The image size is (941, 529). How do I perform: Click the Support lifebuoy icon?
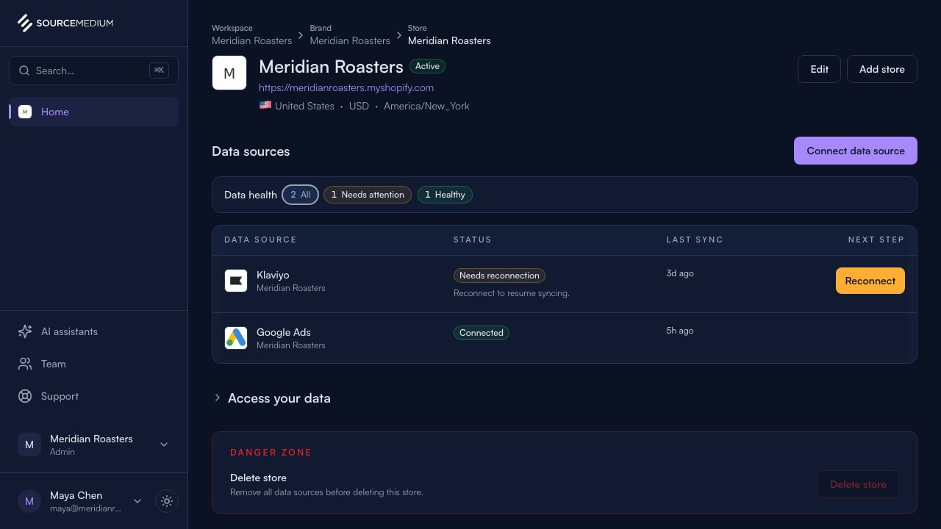(x=25, y=396)
